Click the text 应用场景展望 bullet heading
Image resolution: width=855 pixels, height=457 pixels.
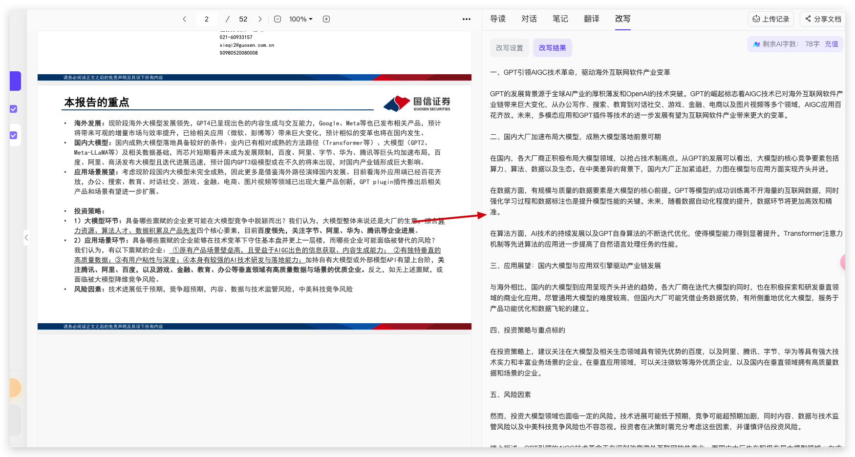94,172
